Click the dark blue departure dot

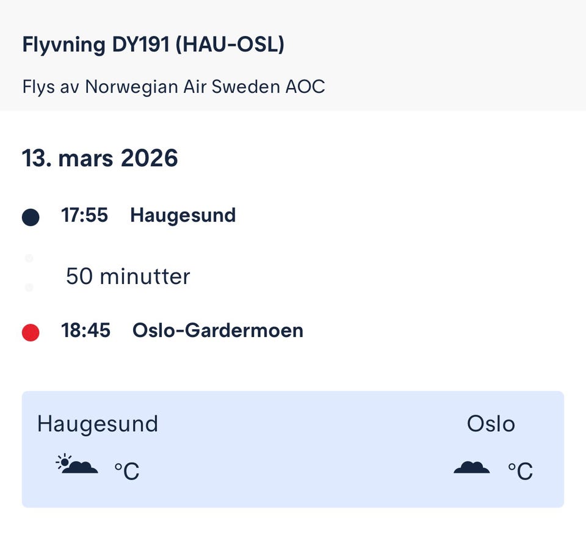coord(31,217)
